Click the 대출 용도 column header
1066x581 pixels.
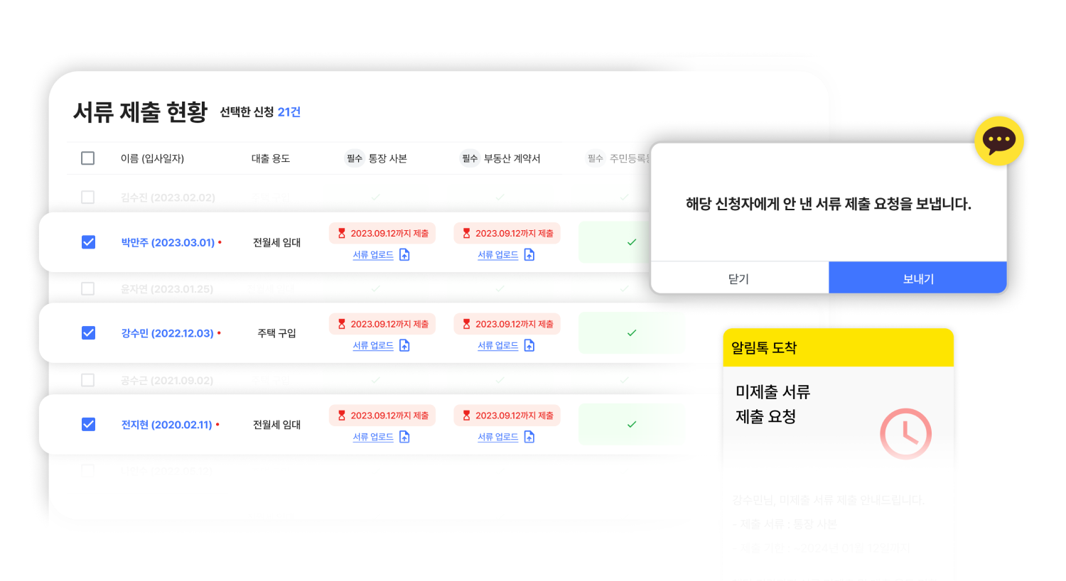271,158
